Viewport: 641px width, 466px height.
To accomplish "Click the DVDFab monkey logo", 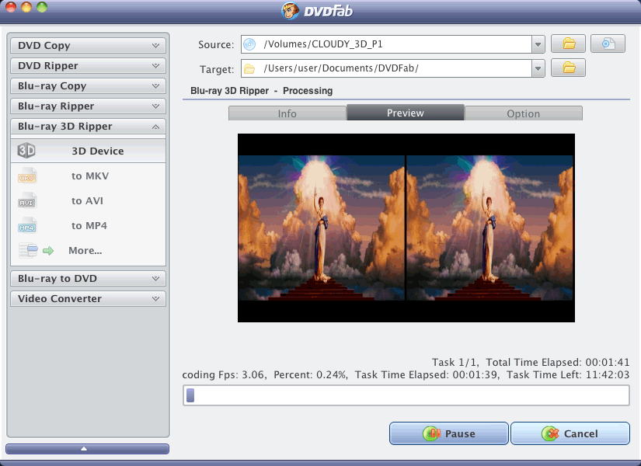I will pos(291,11).
